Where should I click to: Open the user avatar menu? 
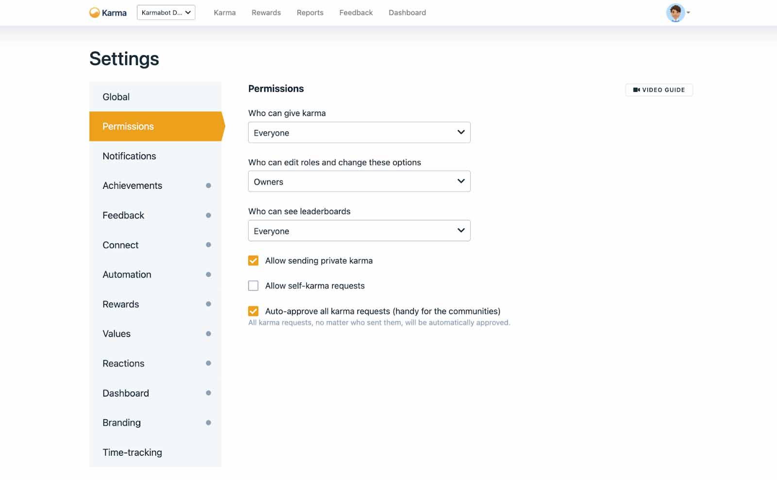pyautogui.click(x=676, y=13)
